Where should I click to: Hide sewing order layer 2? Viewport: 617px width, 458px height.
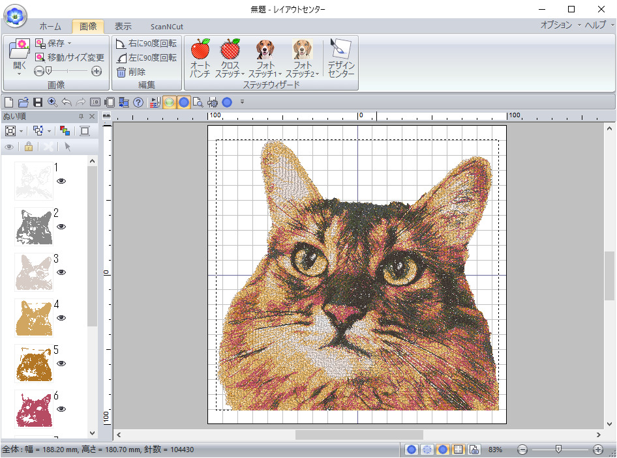(61, 227)
